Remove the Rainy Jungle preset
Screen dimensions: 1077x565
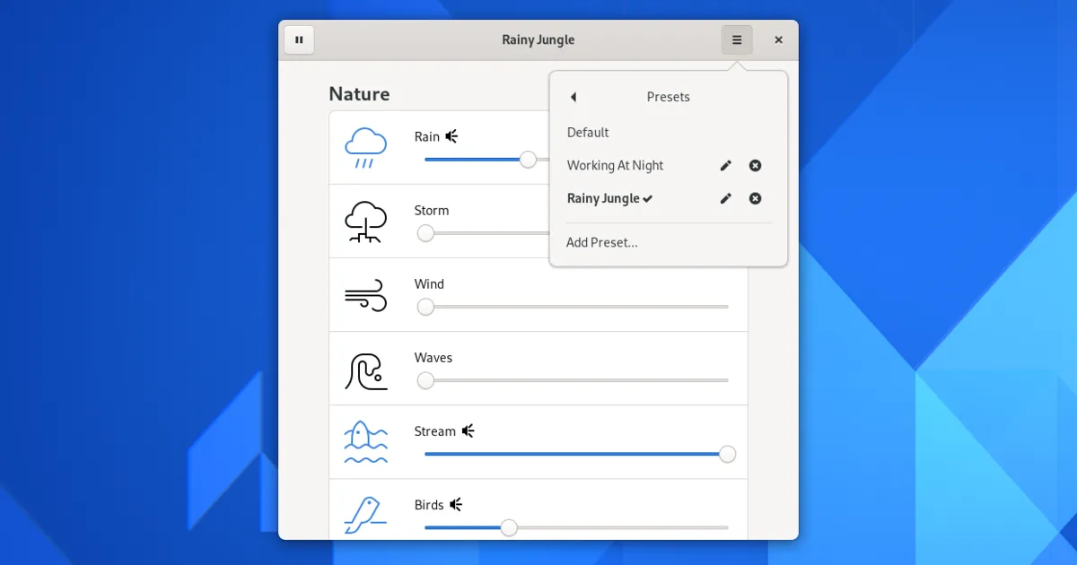756,199
